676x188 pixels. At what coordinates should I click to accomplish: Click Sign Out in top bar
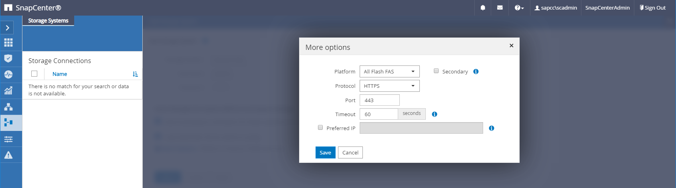click(x=652, y=8)
